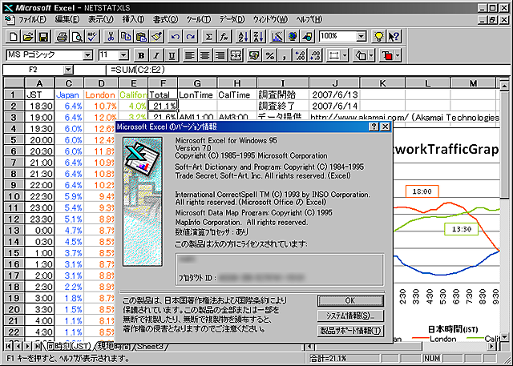The image size is (513, 366).
Task: Click the TipWizard light bulb icon
Action: (378, 37)
